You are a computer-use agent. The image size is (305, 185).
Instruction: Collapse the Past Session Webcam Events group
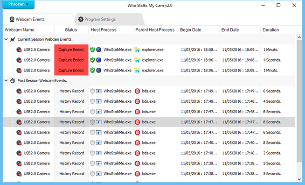[x=6, y=80]
